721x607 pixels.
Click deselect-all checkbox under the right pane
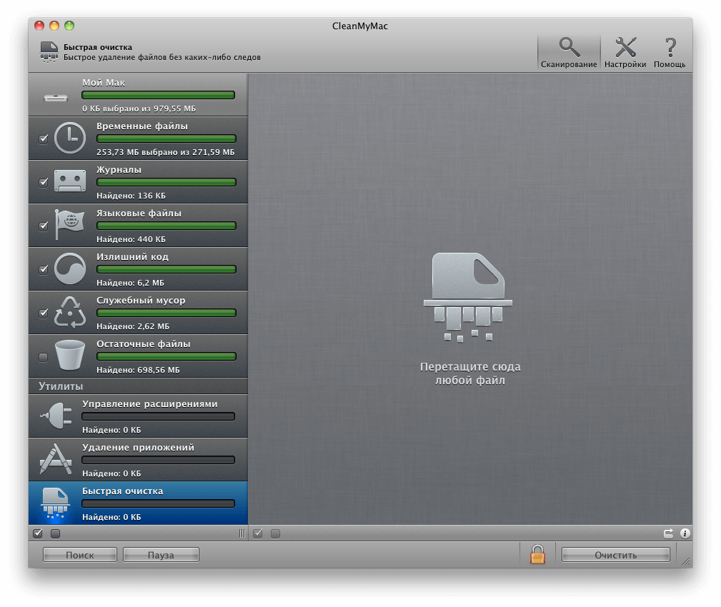(275, 533)
